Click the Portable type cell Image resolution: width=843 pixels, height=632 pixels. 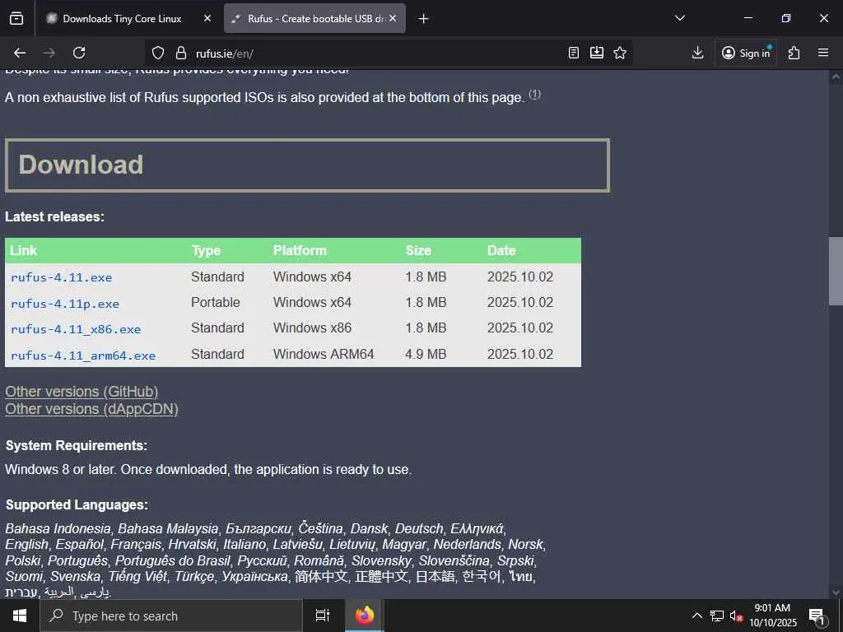click(x=216, y=302)
